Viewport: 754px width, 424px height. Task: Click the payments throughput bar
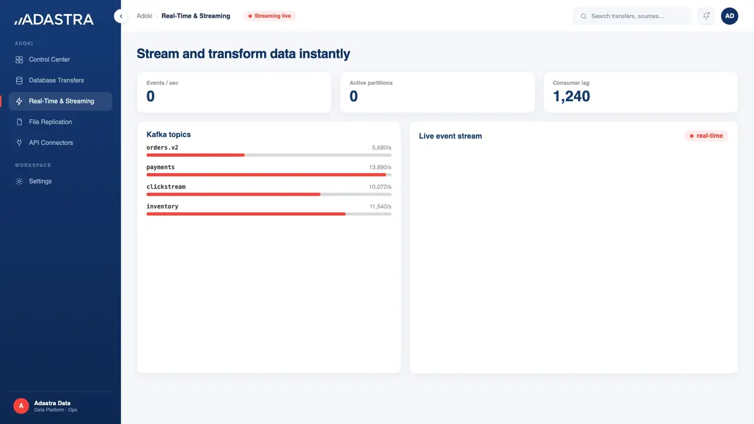[269, 175]
